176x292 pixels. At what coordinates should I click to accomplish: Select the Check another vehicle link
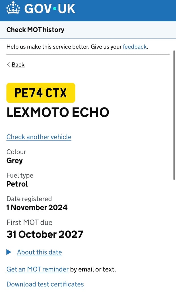[x=39, y=137]
